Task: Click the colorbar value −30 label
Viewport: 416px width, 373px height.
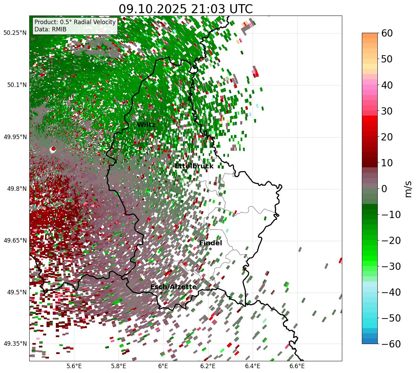Action: [390, 266]
